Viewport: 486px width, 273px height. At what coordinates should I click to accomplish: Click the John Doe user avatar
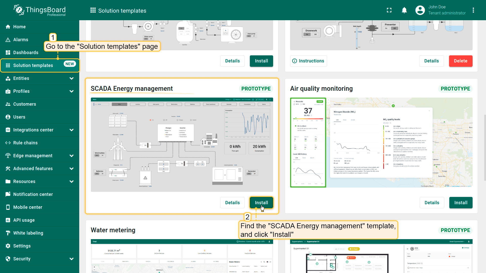pyautogui.click(x=420, y=10)
